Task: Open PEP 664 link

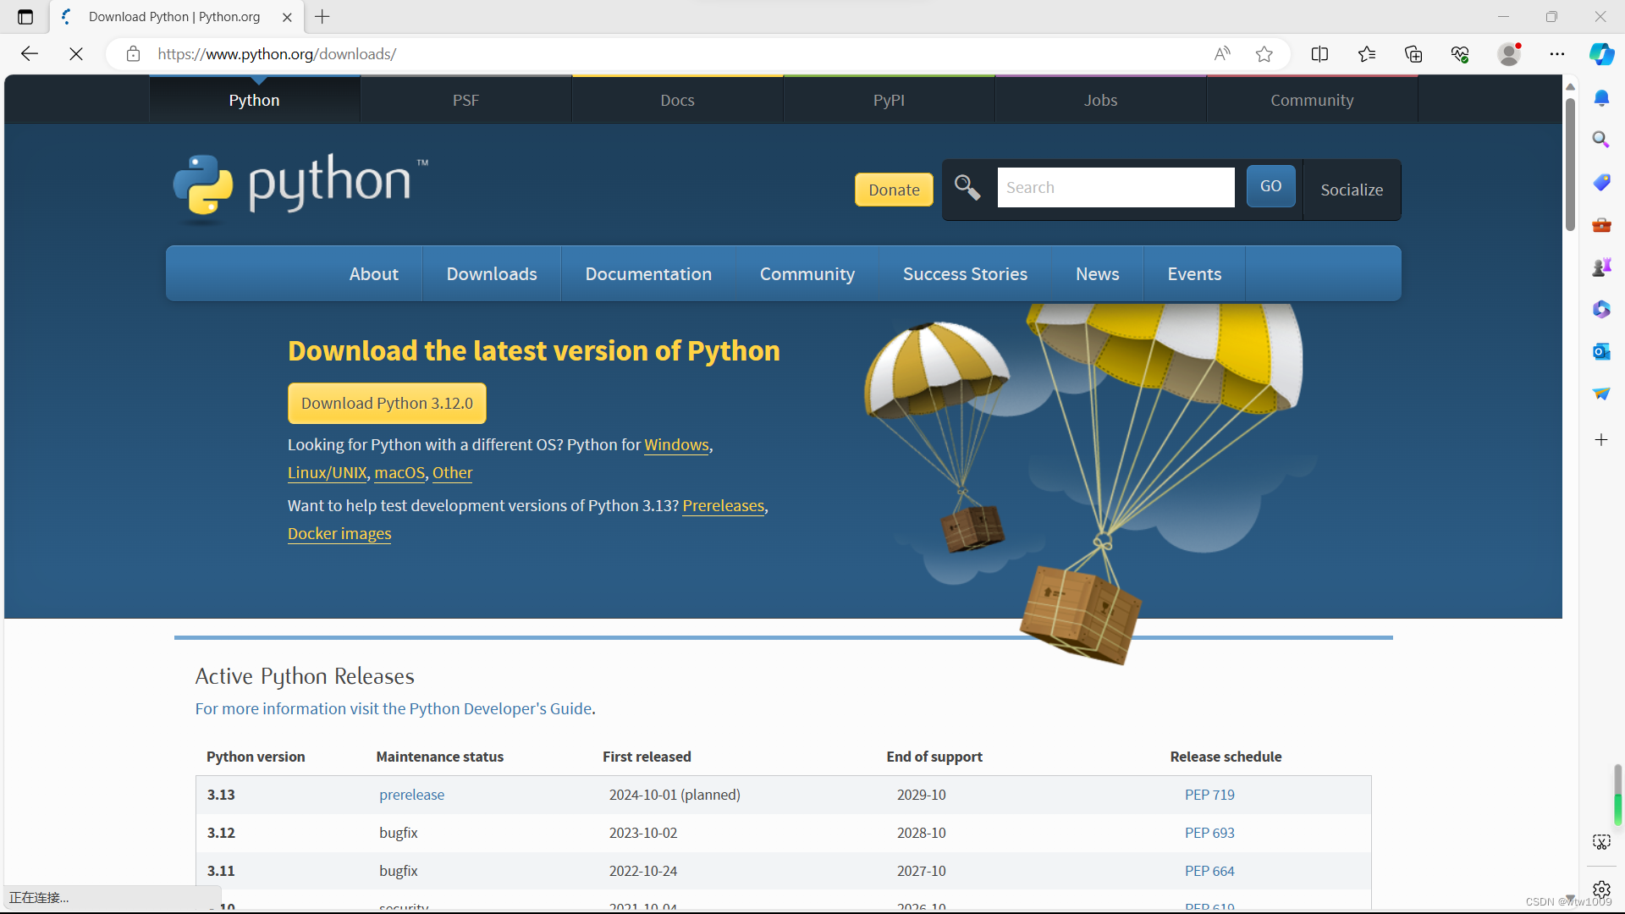Action: [x=1209, y=871]
